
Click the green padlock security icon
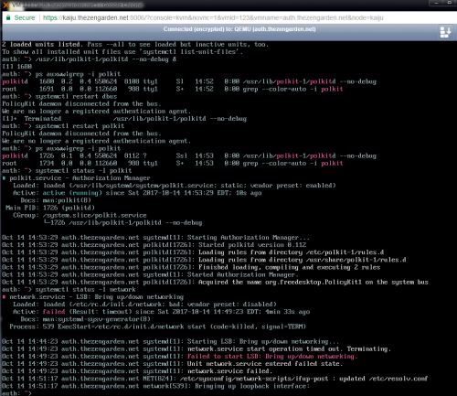[x=8, y=17]
